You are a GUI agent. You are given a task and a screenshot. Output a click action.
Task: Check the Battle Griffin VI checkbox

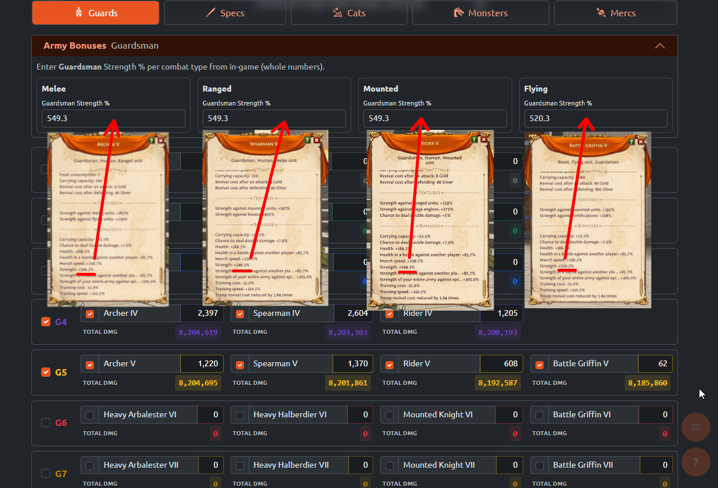[x=540, y=415]
